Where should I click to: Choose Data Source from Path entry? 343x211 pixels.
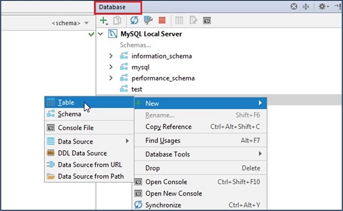click(x=89, y=176)
